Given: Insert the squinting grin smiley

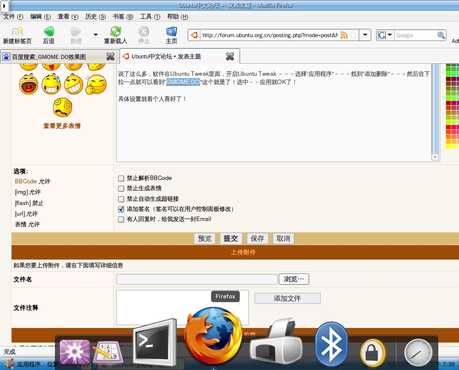Looking at the screenshot, I should pyautogui.click(x=73, y=84).
